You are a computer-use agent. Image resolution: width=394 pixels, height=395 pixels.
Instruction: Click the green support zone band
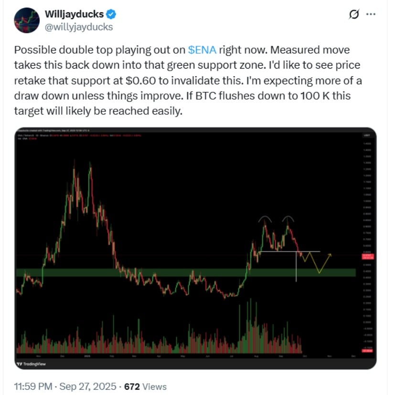[143, 272]
